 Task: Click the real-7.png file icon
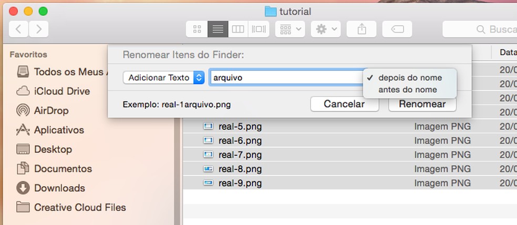coord(208,155)
